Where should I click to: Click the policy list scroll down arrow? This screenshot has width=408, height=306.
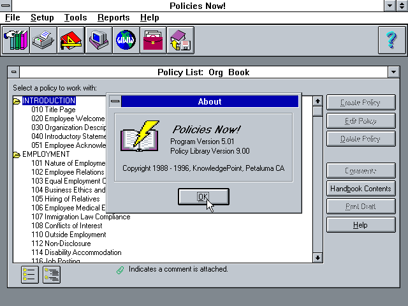pyautogui.click(x=317, y=258)
